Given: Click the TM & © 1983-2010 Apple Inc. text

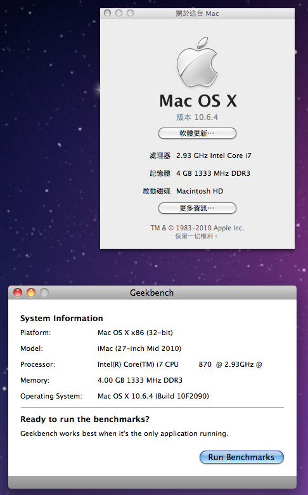Looking at the screenshot, I should (197, 228).
